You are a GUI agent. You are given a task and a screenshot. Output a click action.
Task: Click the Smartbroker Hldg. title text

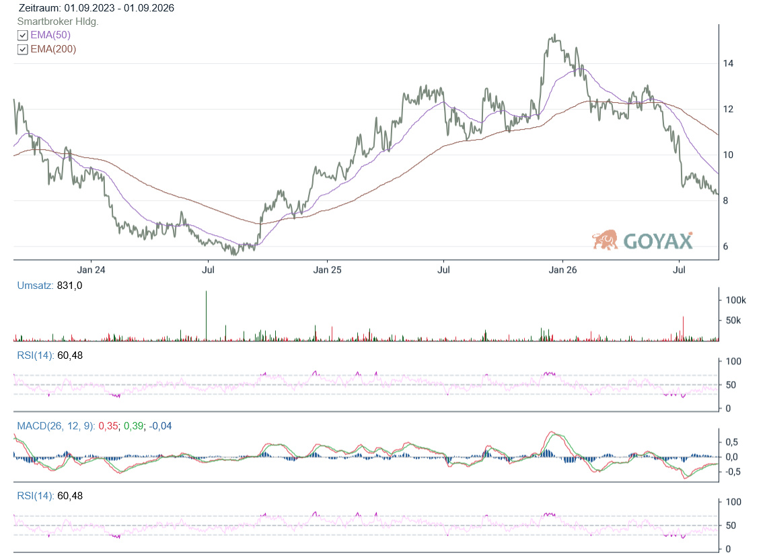[x=58, y=22]
